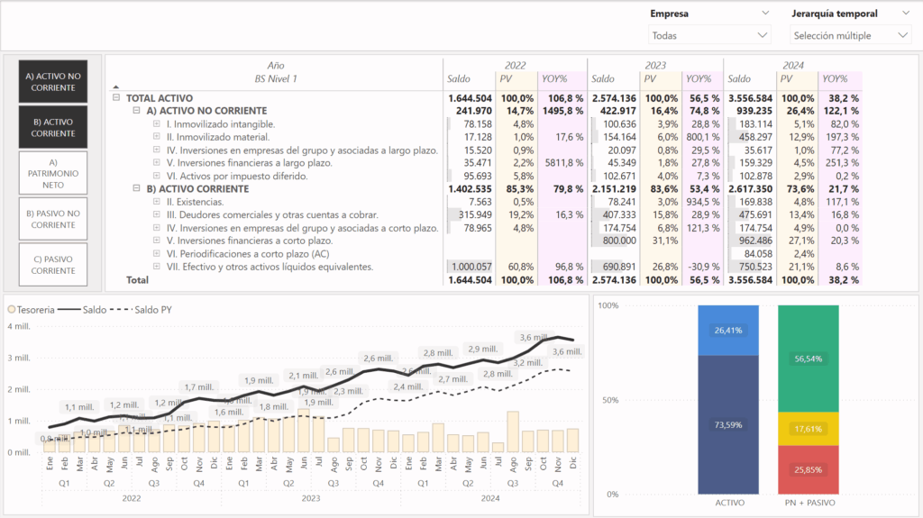The width and height of the screenshot is (923, 518).
Task: Open the Empresa 'Todas' dropdown
Action: (710, 35)
